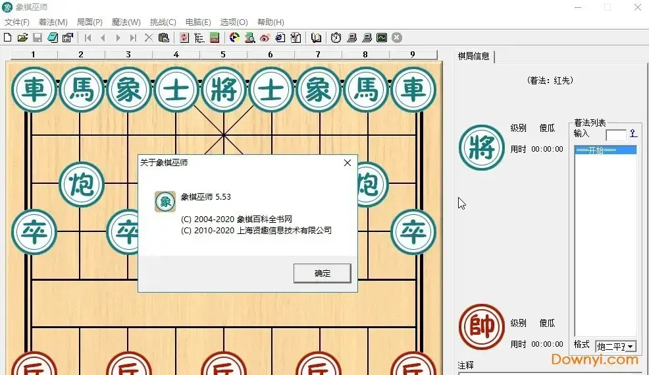649x375 pixels.
Task: Select the black 炮 in column 2
Action: (x=82, y=185)
